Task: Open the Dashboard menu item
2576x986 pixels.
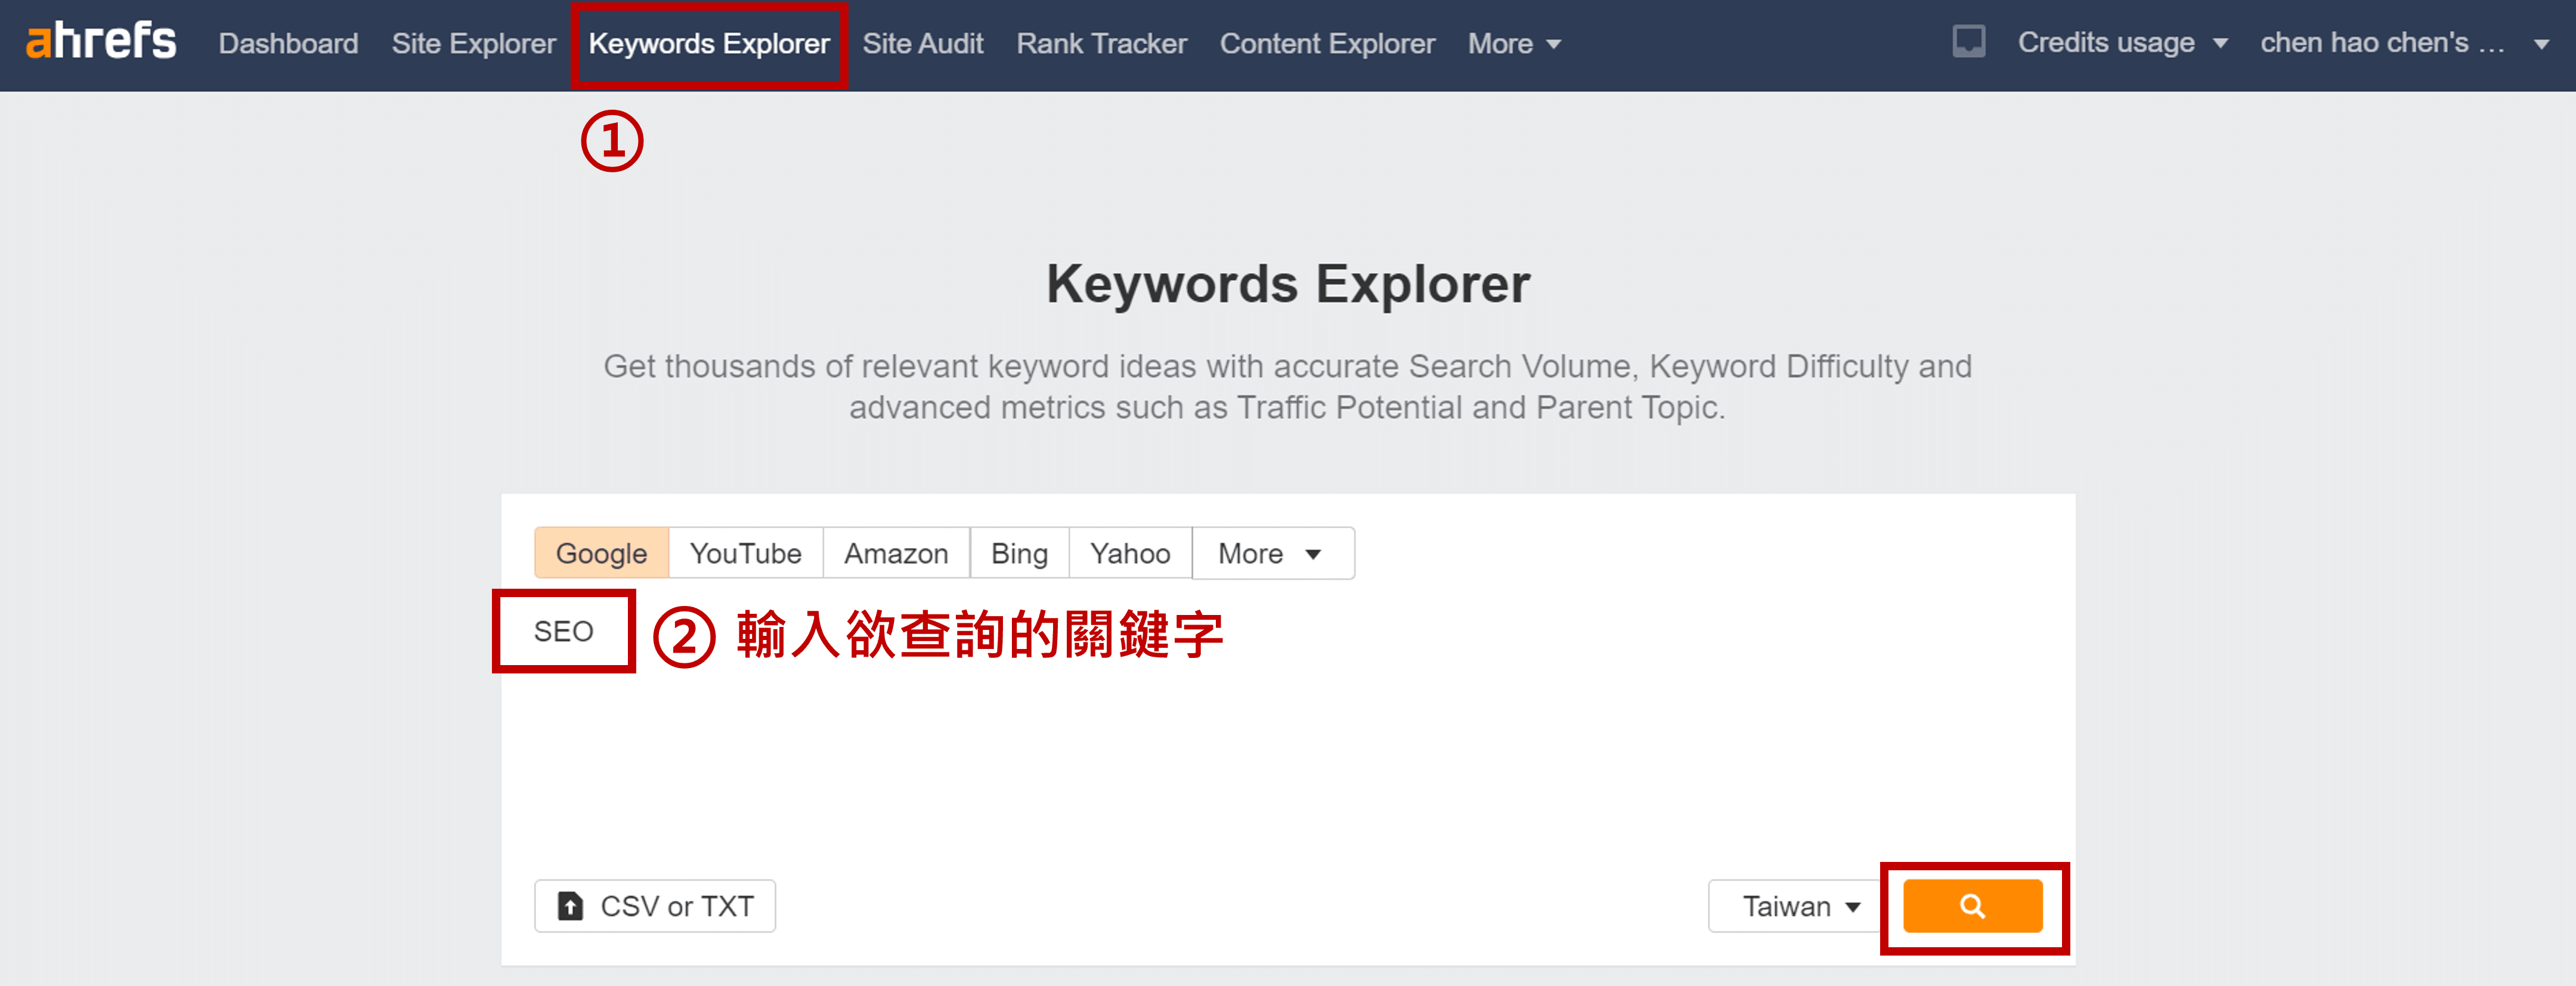Action: (288, 44)
